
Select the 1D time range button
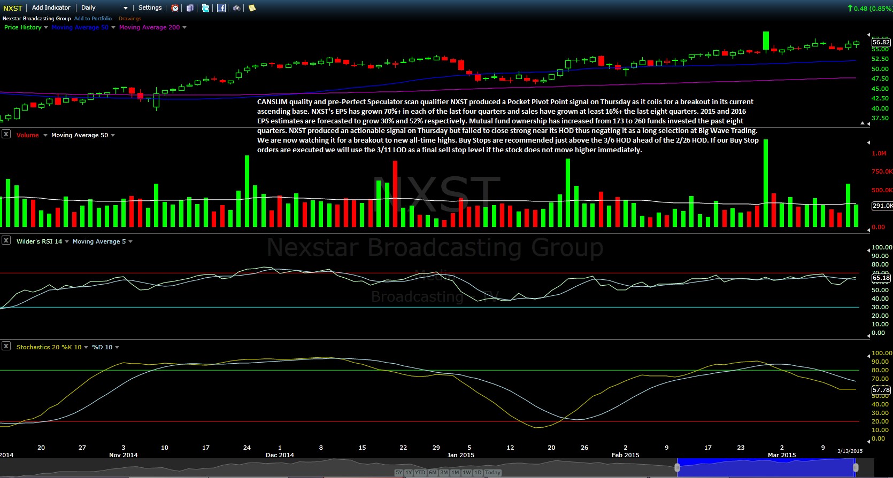point(478,473)
